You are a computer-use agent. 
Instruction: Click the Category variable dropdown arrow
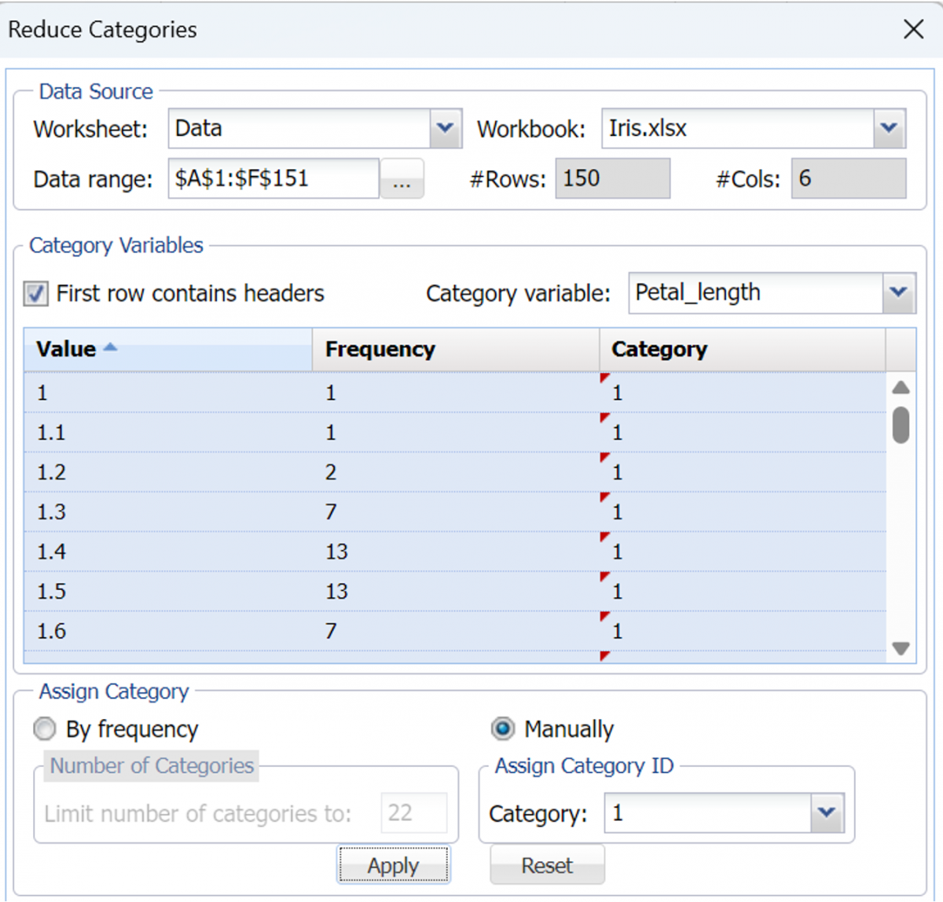[898, 293]
